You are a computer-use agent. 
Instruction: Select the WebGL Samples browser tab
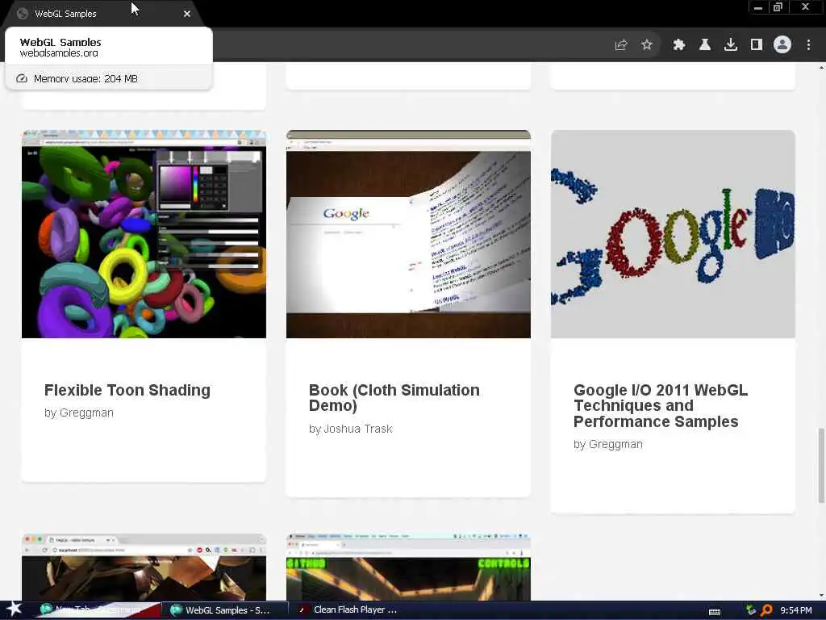[x=102, y=14]
